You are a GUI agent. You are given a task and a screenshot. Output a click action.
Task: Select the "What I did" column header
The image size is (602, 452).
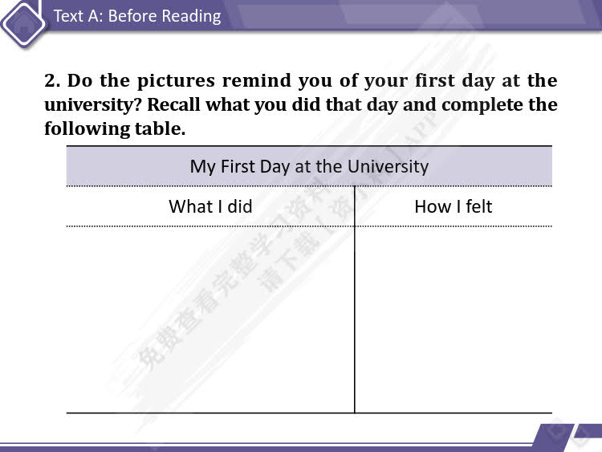[210, 206]
